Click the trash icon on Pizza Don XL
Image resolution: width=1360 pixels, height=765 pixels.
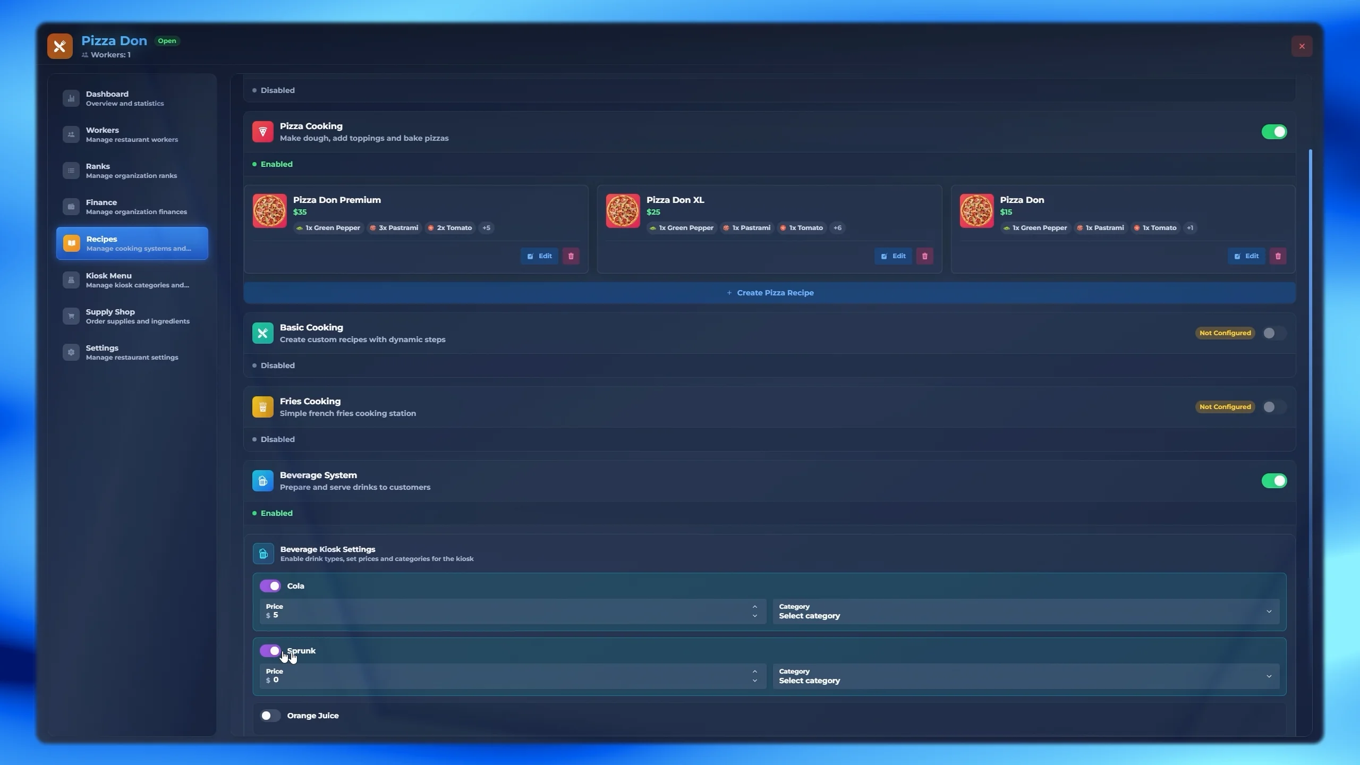click(x=924, y=256)
